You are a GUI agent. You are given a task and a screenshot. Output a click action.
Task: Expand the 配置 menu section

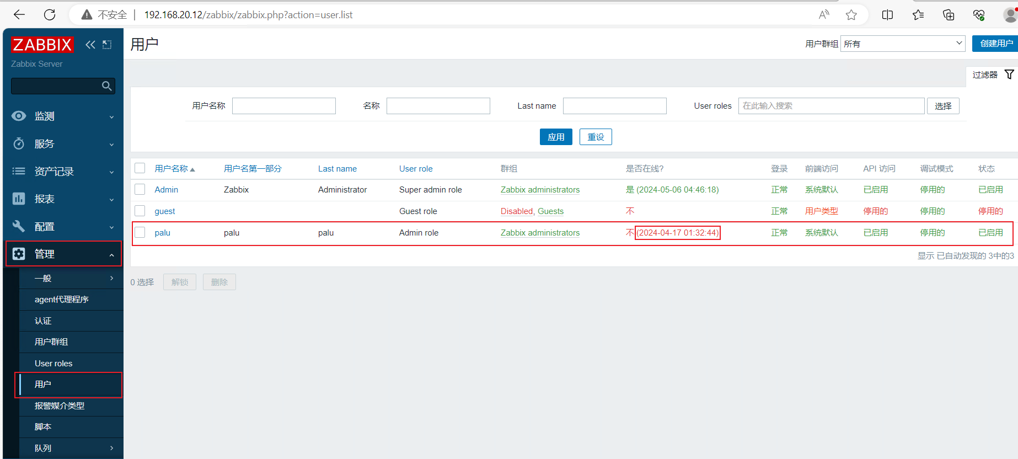click(63, 226)
